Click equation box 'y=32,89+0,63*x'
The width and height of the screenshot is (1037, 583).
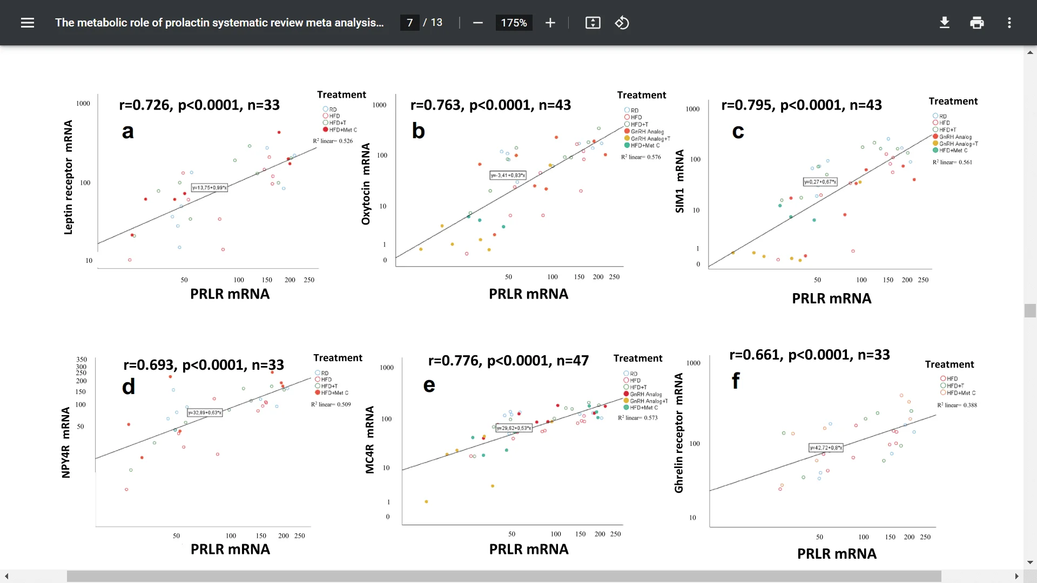[x=205, y=412]
